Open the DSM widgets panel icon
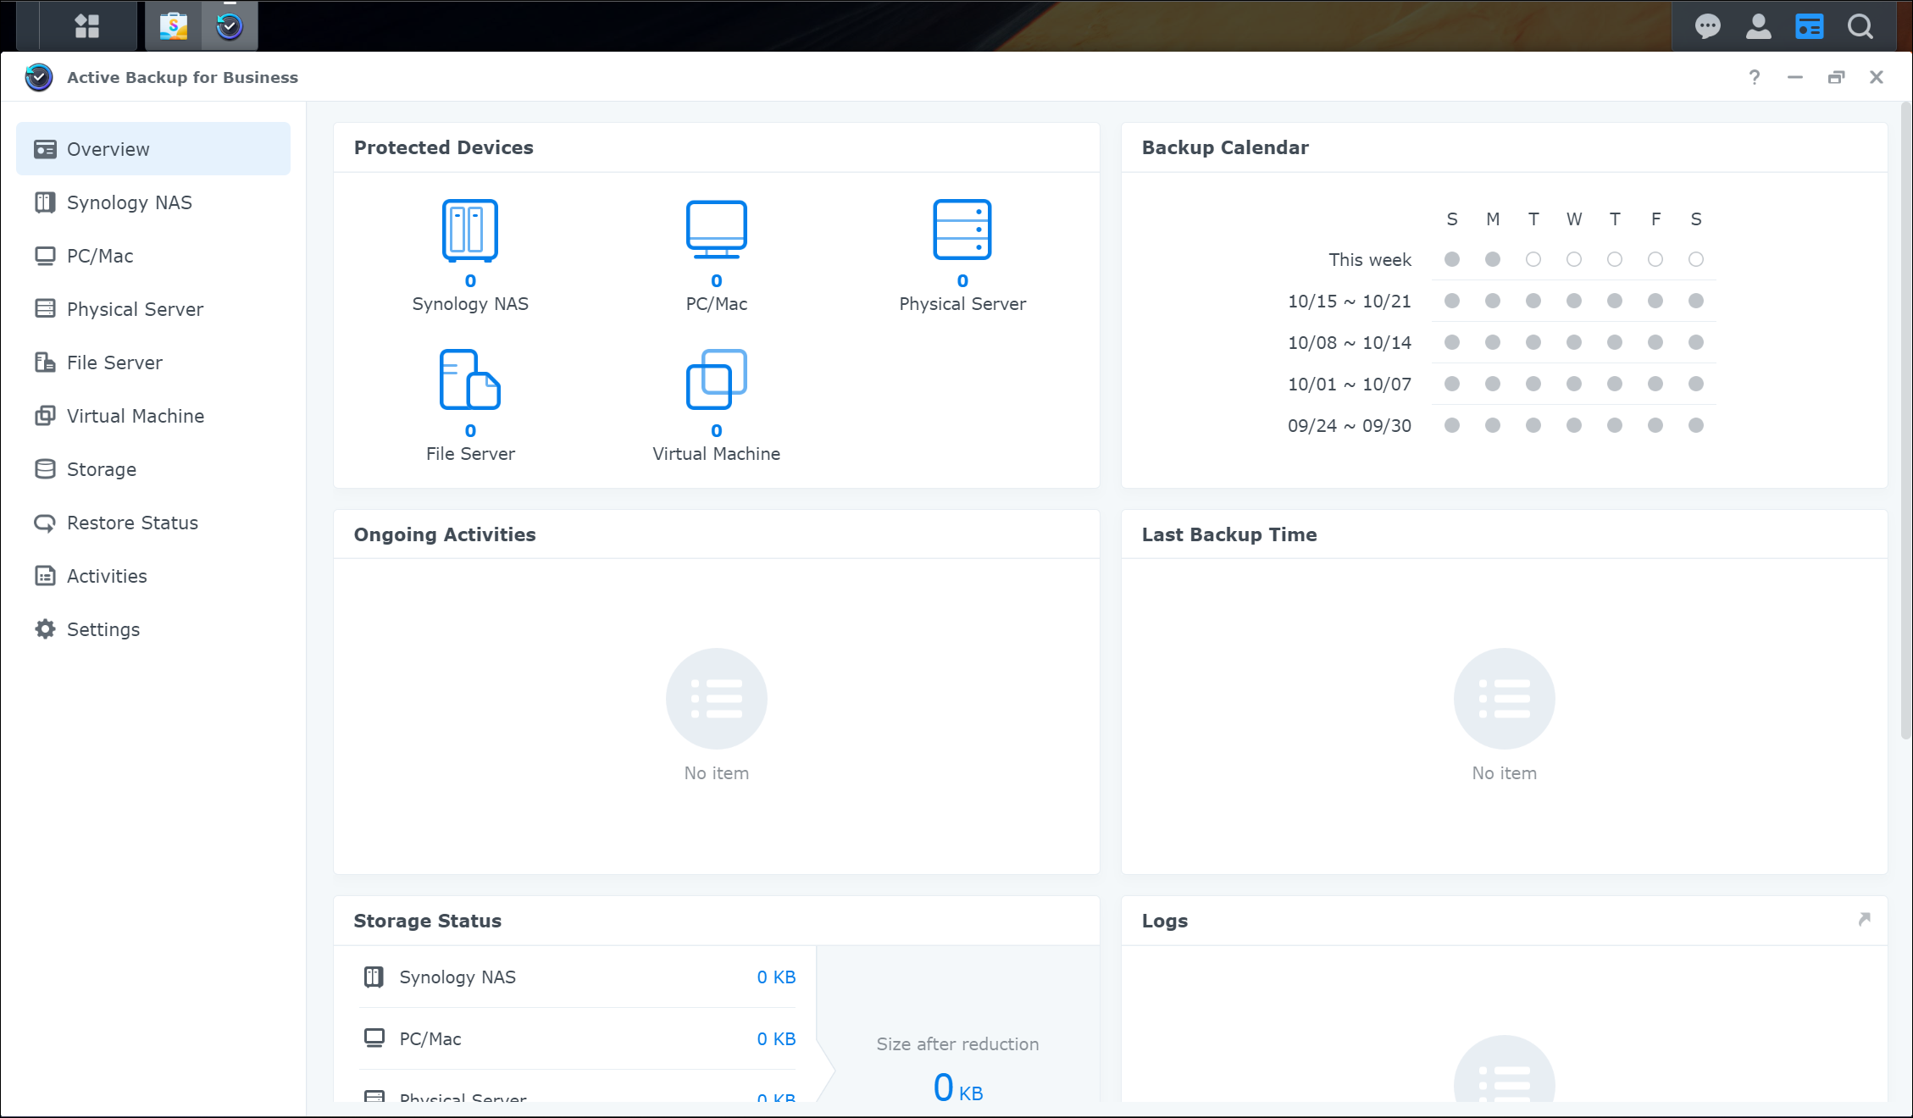 click(x=1809, y=26)
